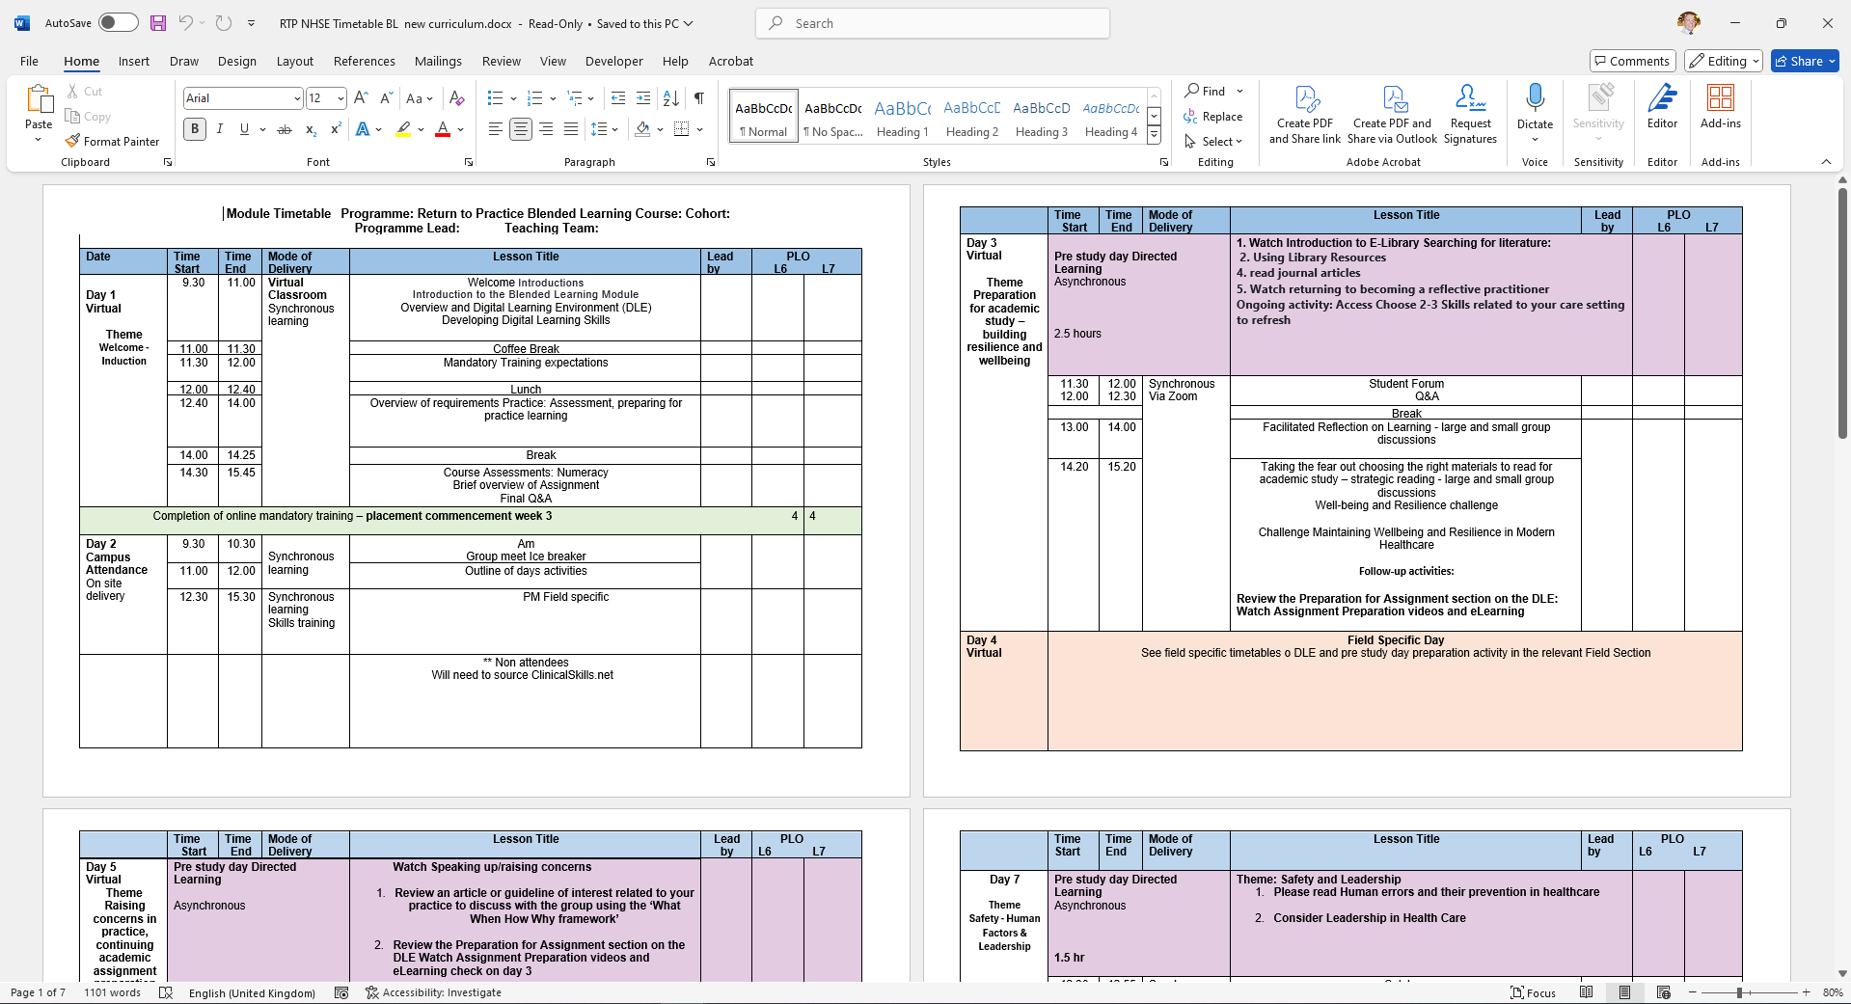The height and width of the screenshot is (1004, 1851).
Task: Click the Replace button
Action: coord(1214,117)
